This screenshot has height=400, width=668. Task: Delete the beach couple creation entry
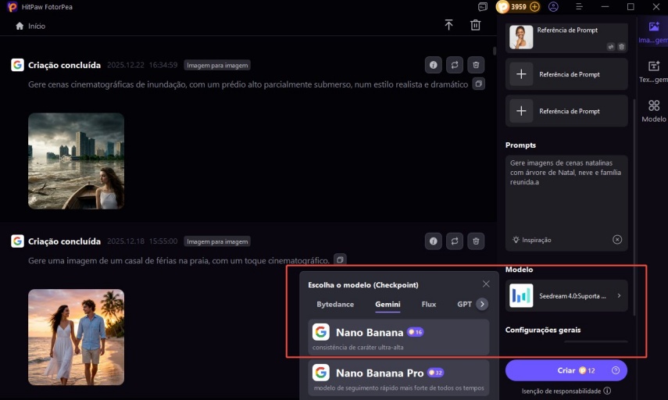click(x=476, y=241)
